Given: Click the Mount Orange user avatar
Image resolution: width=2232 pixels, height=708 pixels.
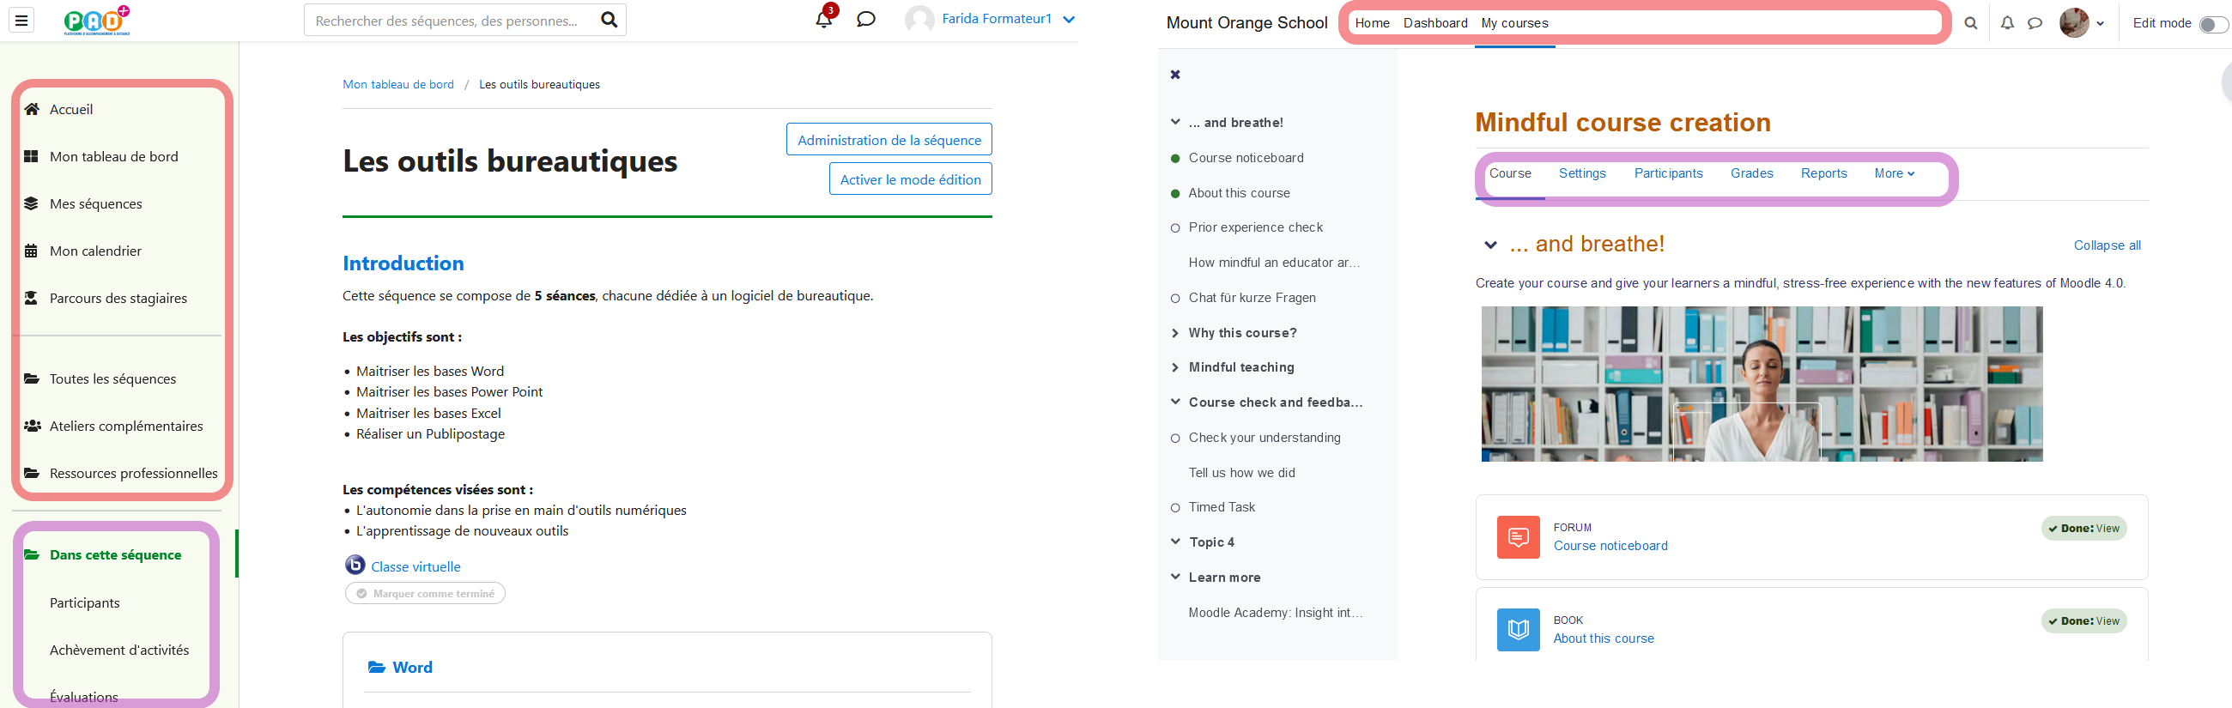Looking at the screenshot, I should point(2073,23).
